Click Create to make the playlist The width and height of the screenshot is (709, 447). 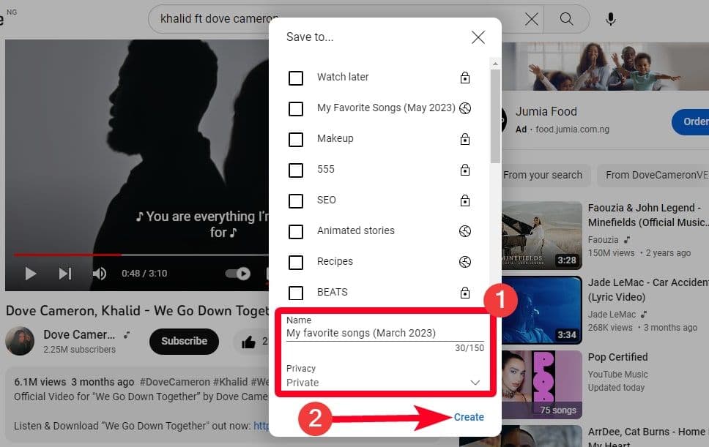(x=469, y=417)
